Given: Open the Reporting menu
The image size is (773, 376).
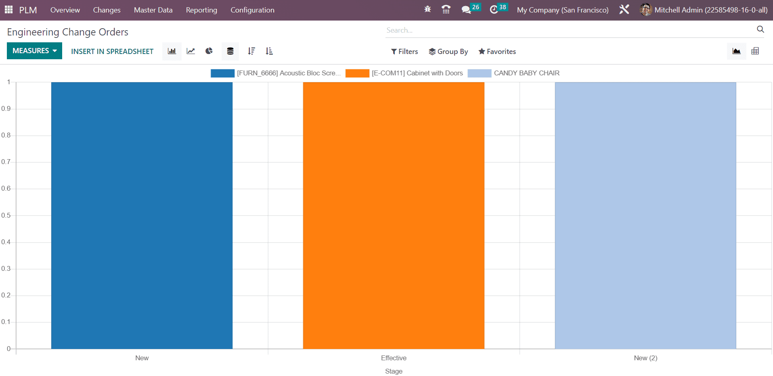Looking at the screenshot, I should coord(201,10).
